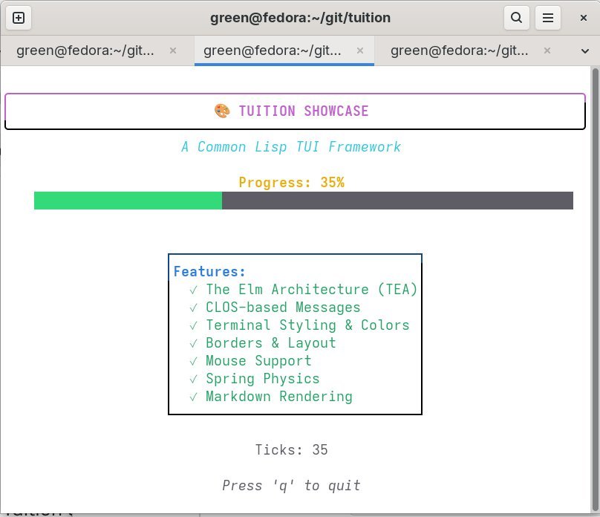Close the first terminal tab
This screenshot has height=517, width=600.
pos(173,51)
